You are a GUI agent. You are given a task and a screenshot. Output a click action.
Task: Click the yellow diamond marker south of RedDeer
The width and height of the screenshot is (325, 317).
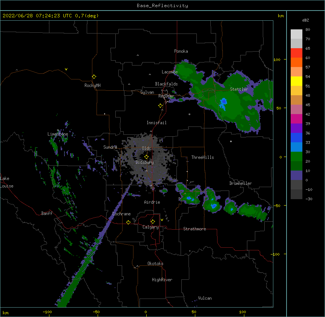[161, 106]
